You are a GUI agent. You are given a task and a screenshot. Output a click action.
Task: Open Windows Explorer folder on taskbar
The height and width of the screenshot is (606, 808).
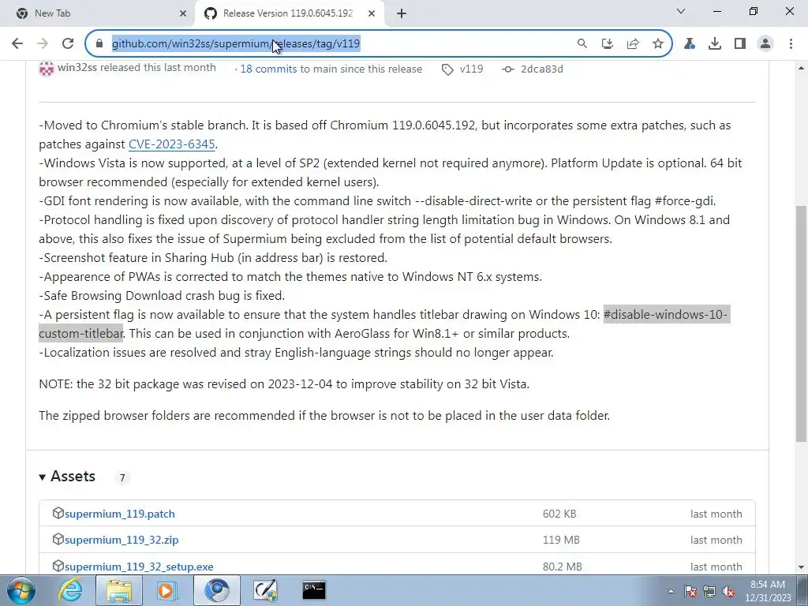coord(119,590)
